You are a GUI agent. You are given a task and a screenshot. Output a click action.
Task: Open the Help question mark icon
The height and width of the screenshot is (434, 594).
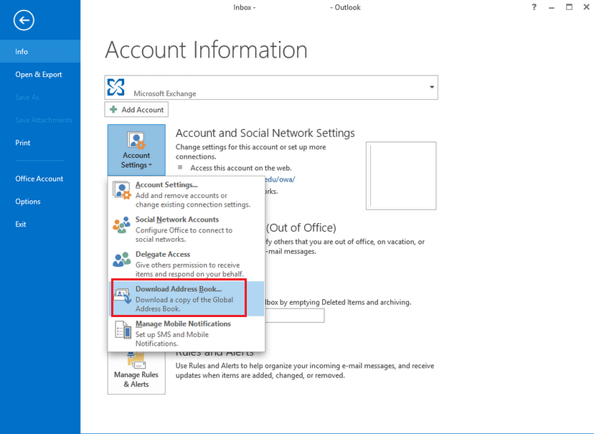(x=534, y=7)
